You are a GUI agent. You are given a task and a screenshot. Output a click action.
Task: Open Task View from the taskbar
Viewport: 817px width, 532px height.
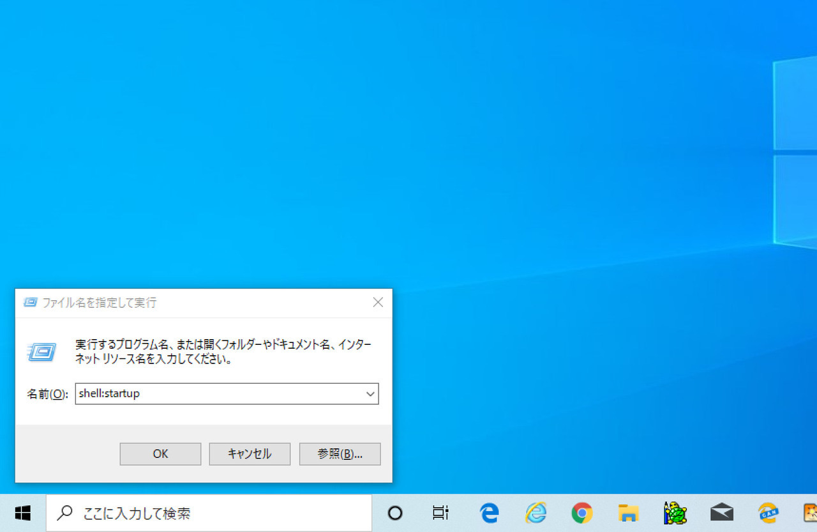tap(440, 513)
